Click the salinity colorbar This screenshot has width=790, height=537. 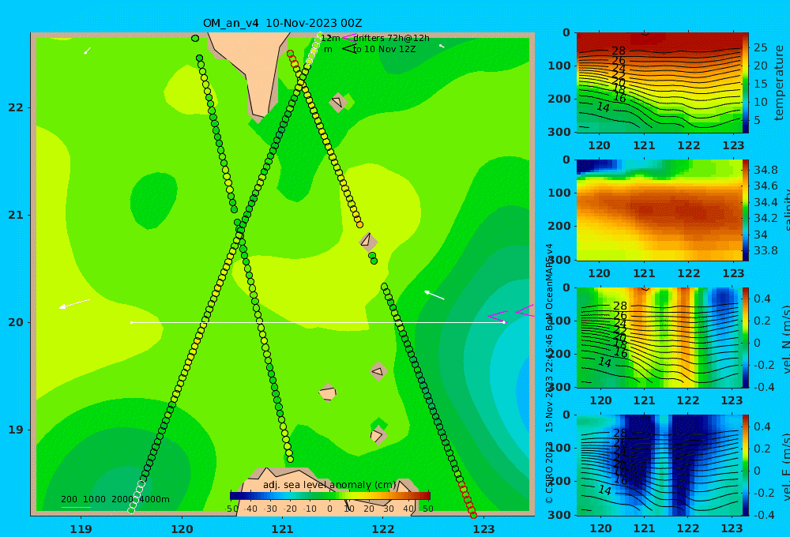[x=746, y=210]
